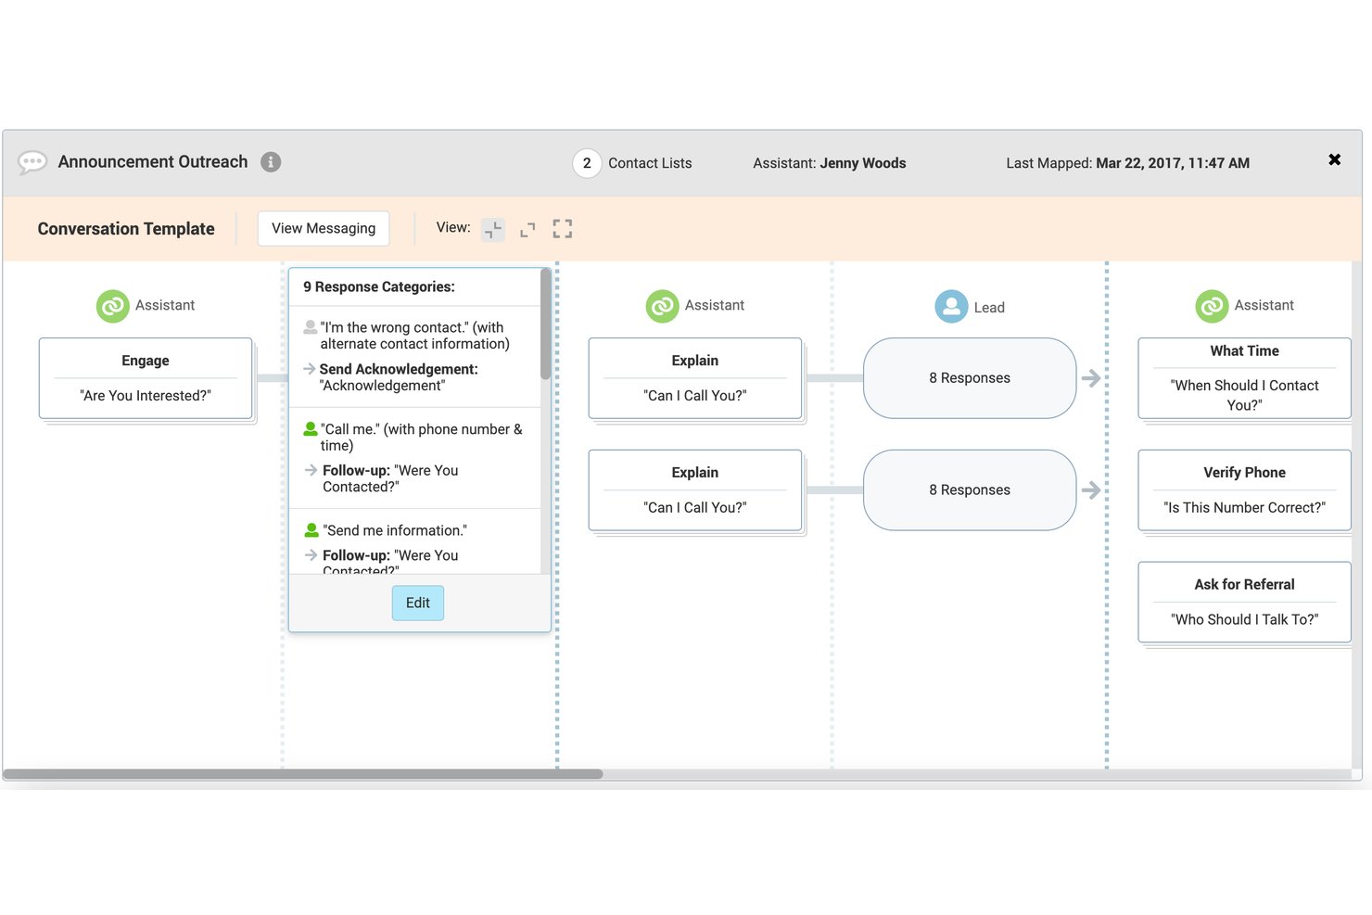Select the Engage "Are You Interested?" card

pyautogui.click(x=146, y=378)
